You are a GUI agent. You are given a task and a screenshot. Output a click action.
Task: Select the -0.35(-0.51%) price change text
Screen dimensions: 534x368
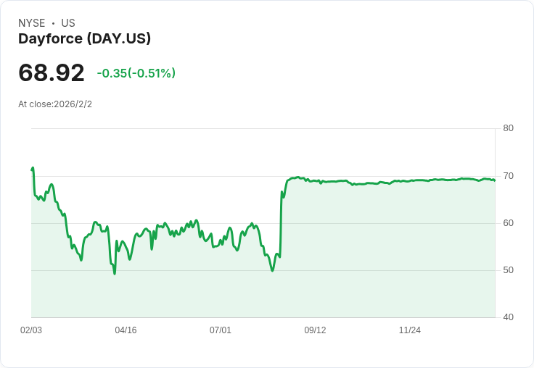coord(136,73)
